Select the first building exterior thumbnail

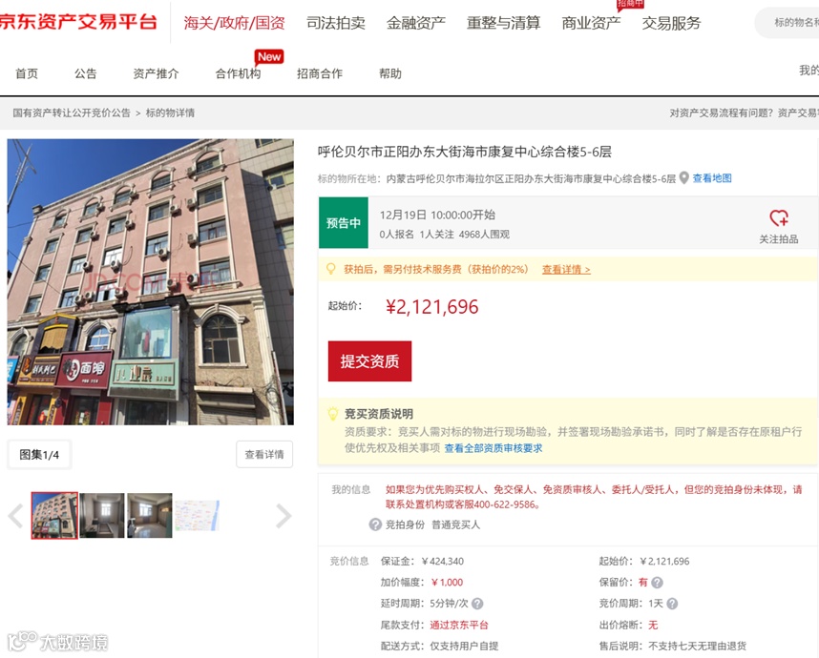(x=54, y=516)
